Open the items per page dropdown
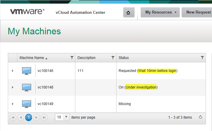Viewport: 212px width, 131px height. point(66,117)
